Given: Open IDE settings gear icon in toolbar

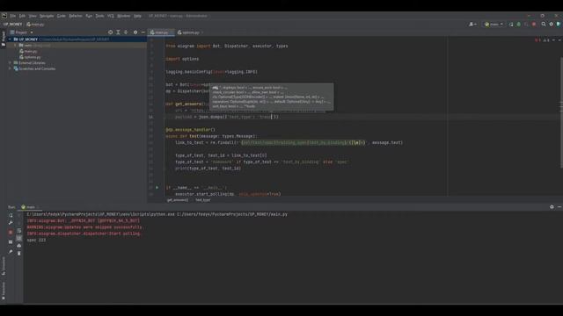Looking at the screenshot, I should tap(552, 24).
